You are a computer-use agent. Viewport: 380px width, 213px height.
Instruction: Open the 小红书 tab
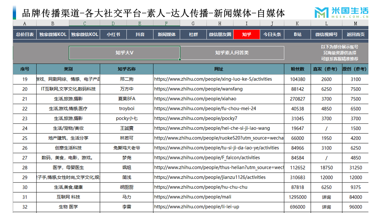click(x=113, y=34)
